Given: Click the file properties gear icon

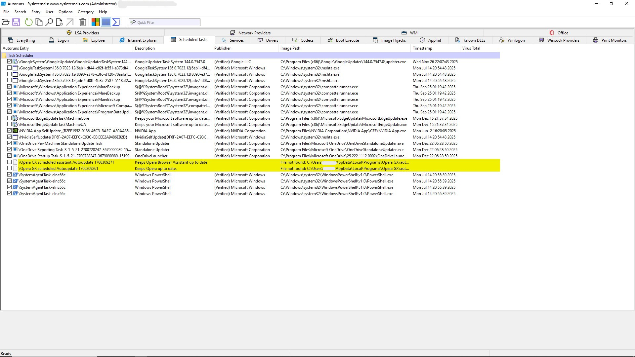Looking at the screenshot, I should click(60, 22).
